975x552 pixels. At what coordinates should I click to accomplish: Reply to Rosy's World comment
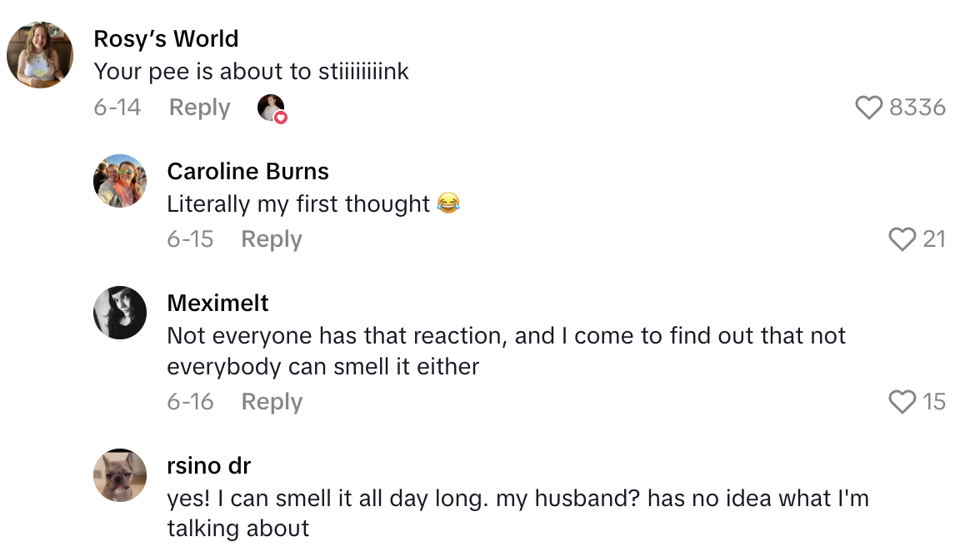pos(199,108)
